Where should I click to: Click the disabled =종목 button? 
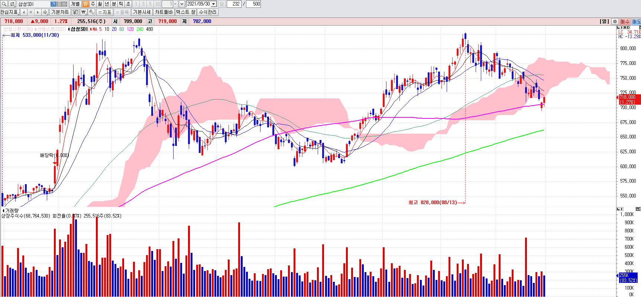point(122,12)
